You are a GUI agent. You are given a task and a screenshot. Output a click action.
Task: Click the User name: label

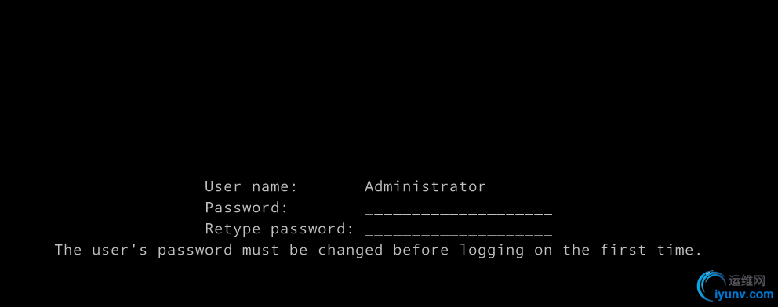251,186
